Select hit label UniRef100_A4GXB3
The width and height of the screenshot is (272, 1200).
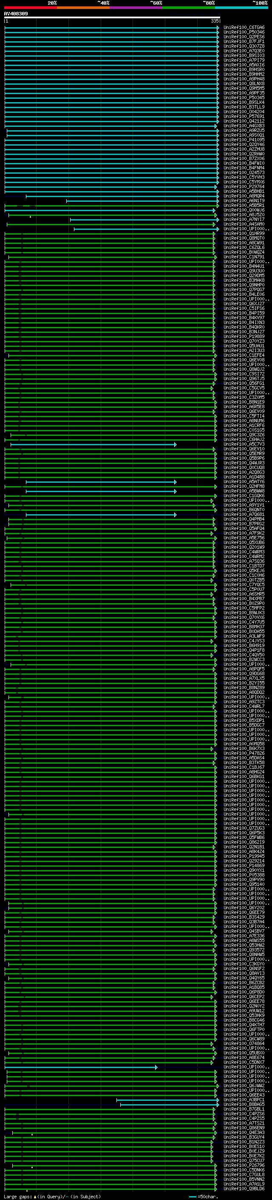[x=244, y=126]
